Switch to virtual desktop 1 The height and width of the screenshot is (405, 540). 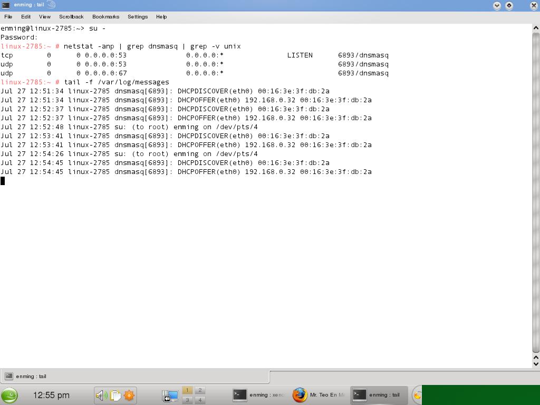pyautogui.click(x=187, y=390)
